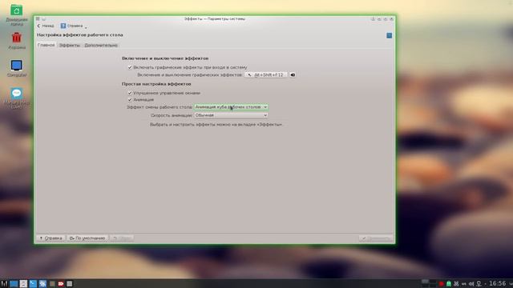Open the volume control tray icon
The image size is (513, 288).
pyautogui.click(x=471, y=284)
